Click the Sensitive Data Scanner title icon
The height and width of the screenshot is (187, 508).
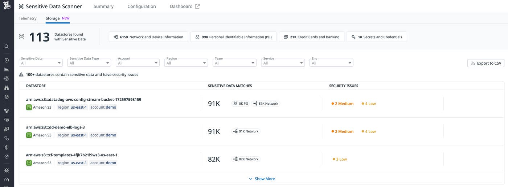pyautogui.click(x=21, y=6)
